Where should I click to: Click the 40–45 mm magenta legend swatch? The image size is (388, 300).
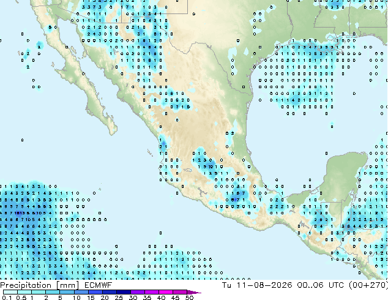[x=166, y=292]
